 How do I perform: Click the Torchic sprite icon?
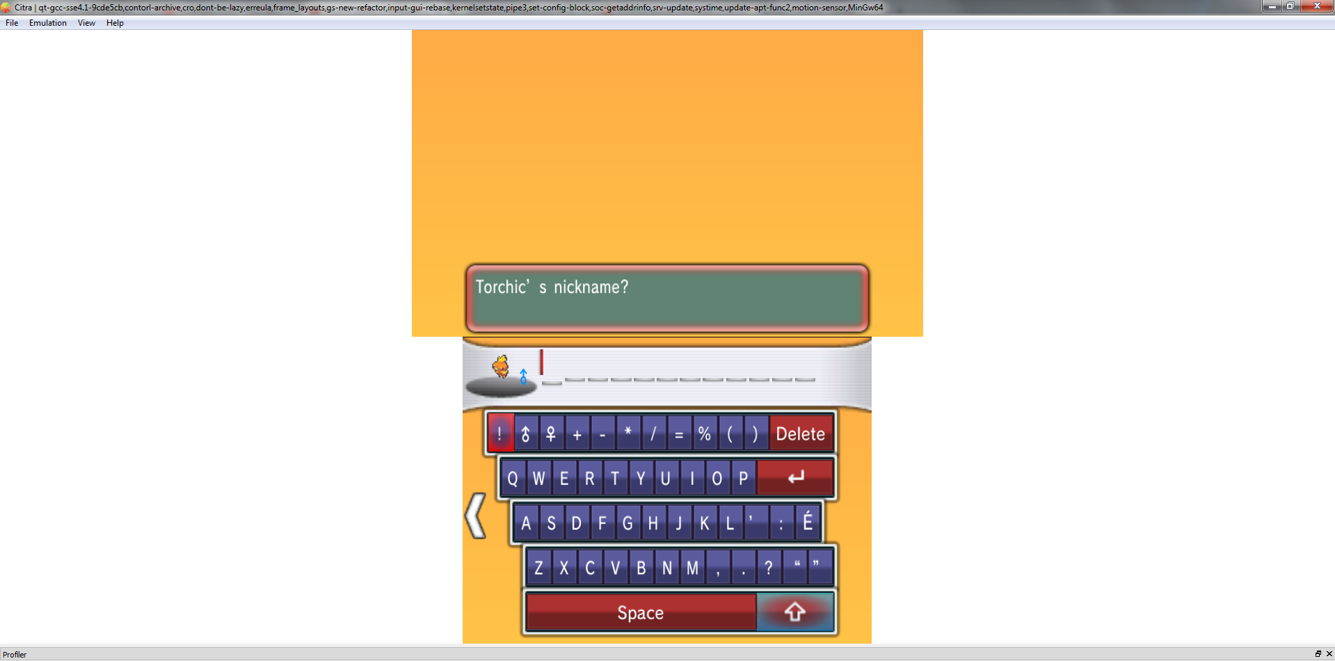(501, 367)
